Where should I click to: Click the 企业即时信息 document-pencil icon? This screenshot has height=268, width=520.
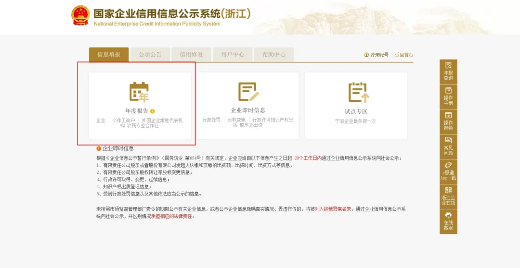coord(248,92)
